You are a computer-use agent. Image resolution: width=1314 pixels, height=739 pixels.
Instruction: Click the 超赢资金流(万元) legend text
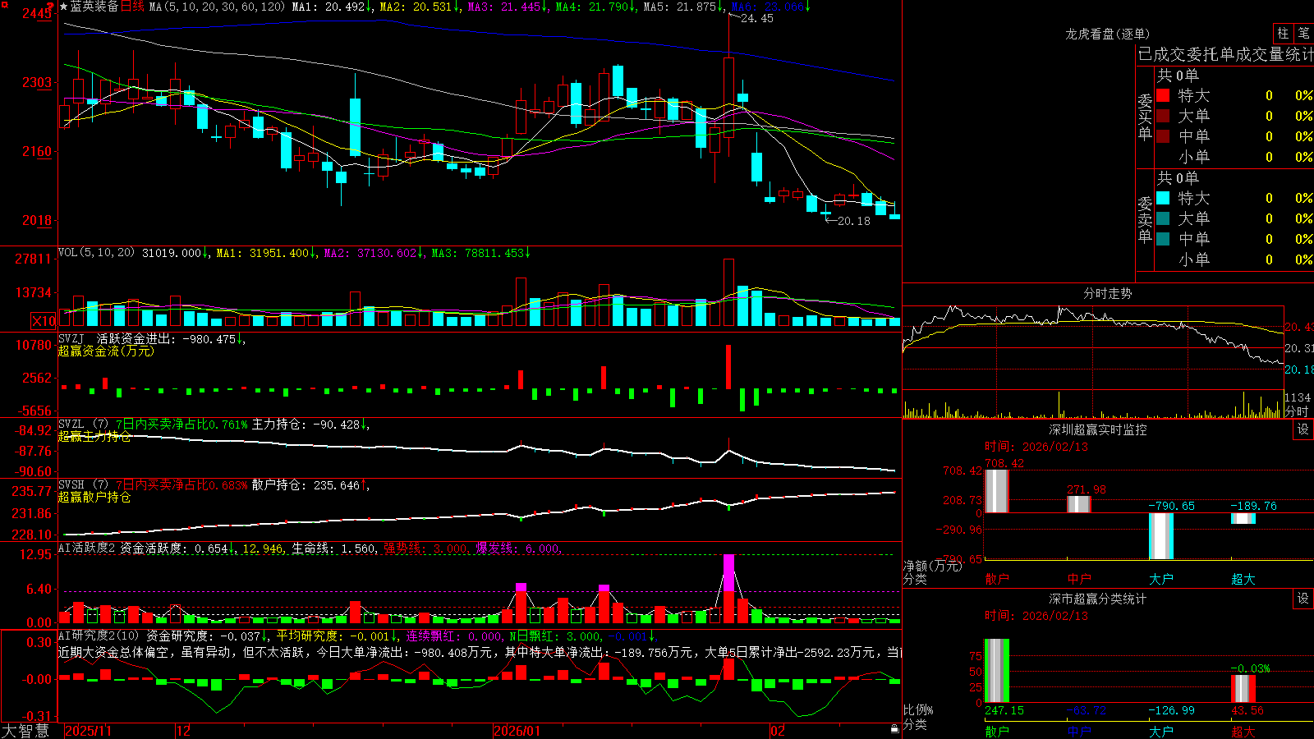[106, 351]
